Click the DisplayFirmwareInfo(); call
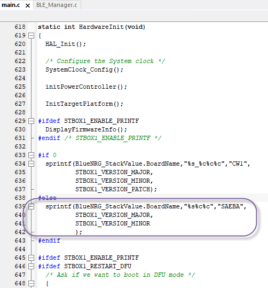 click(x=86, y=129)
